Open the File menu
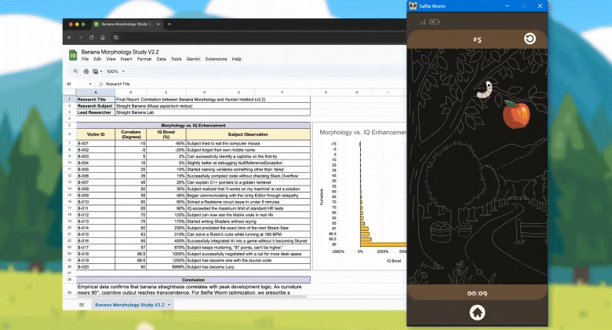Viewport: 612px width, 330px height. click(85, 59)
